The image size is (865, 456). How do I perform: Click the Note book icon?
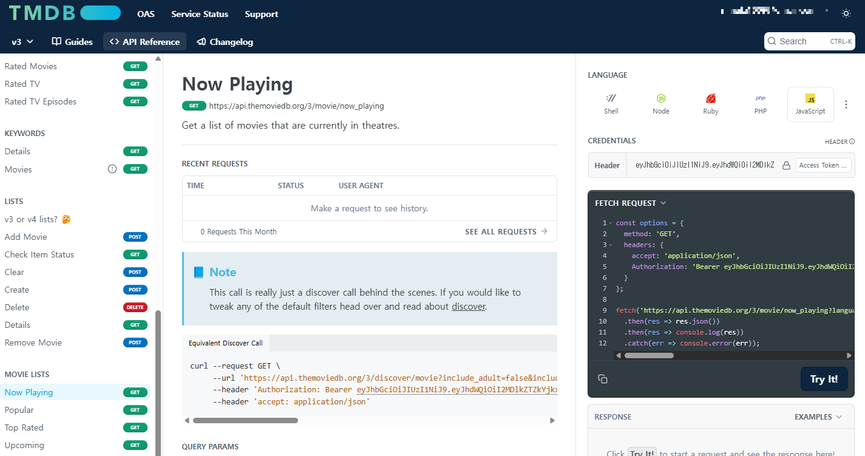(198, 273)
